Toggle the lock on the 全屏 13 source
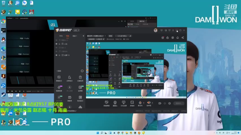Viewport: 241px width, 135px height. pos(59,55)
